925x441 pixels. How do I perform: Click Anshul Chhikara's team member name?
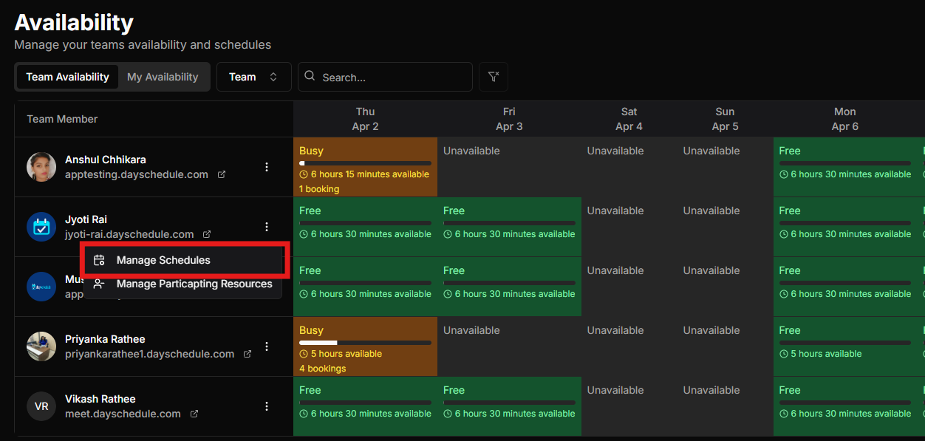tap(105, 160)
